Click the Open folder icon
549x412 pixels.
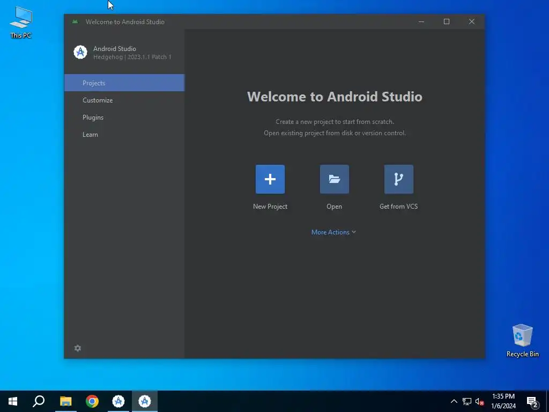[x=335, y=179]
